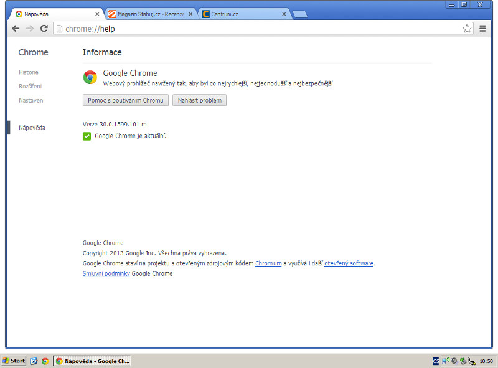Screen dimensions: 498x368
Task: Open Nastavení in the Chrome sidebar
Action: coord(32,101)
